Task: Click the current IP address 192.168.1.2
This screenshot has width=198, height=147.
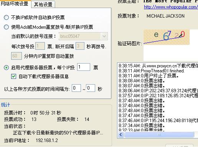Action: pos(47,140)
